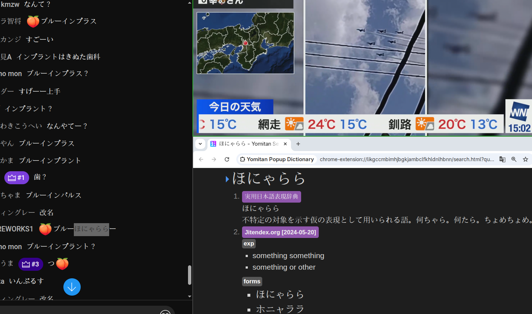Click the すげーー上手 chat message

pyautogui.click(x=40, y=92)
